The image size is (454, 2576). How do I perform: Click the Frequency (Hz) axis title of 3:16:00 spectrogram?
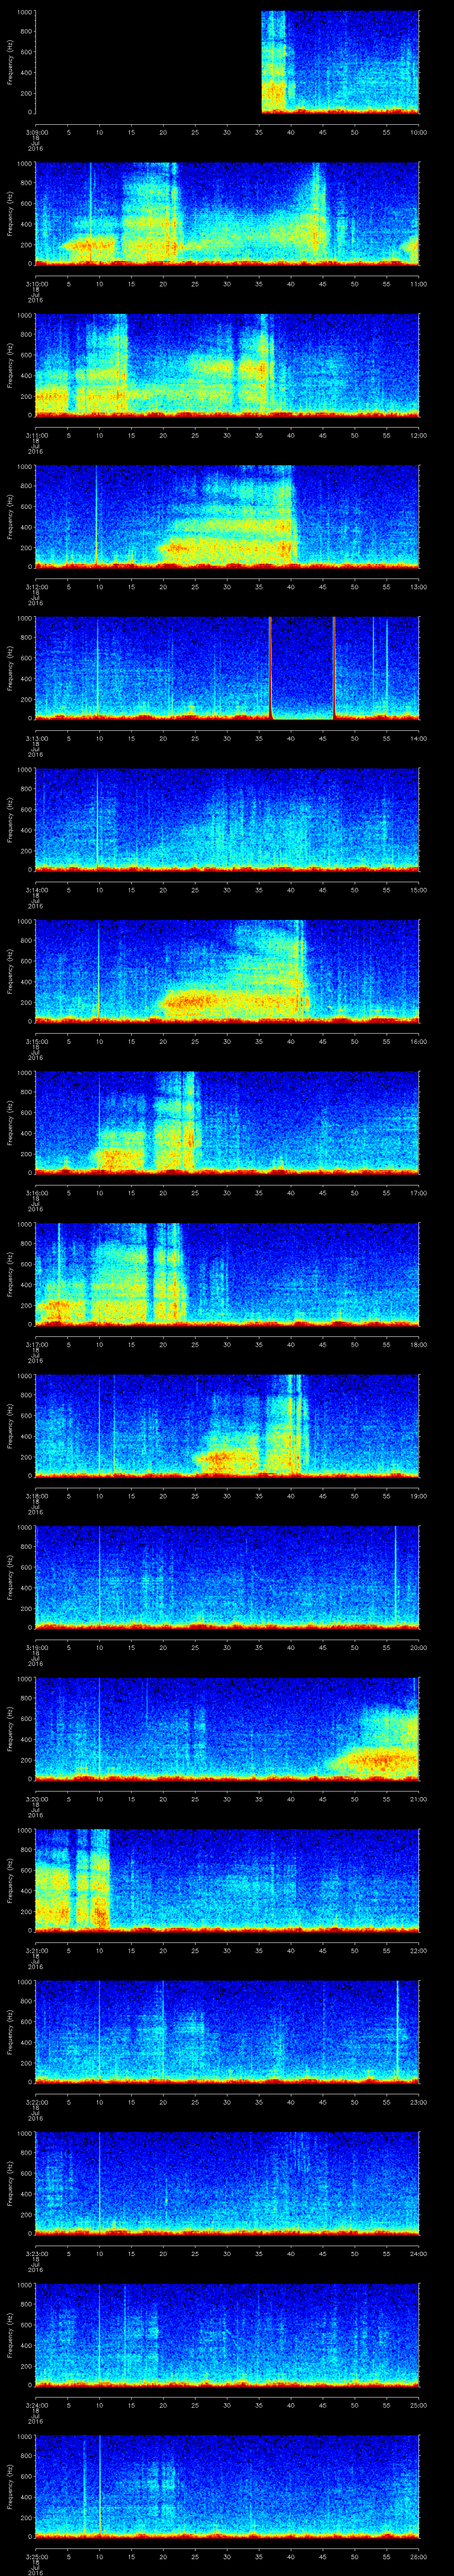point(10,1122)
